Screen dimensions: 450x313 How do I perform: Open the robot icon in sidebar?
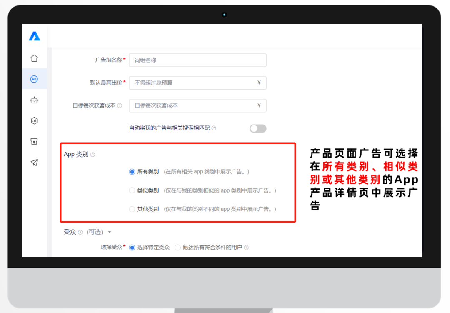pyautogui.click(x=35, y=100)
